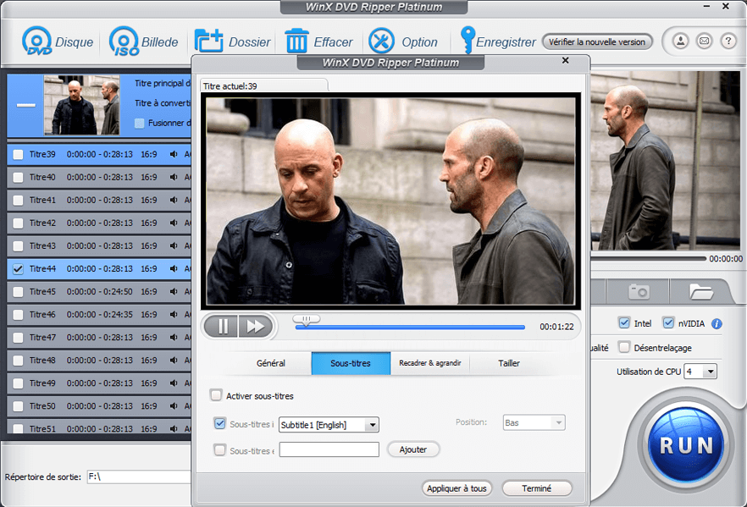Select the Titre45 row duration 0:24:50

coord(99,292)
